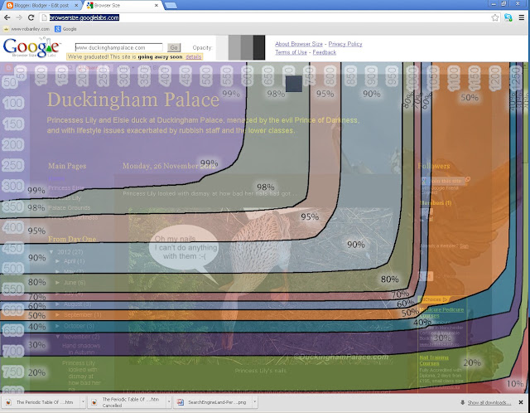Show all downloads link
530x413 pixels.
point(489,402)
